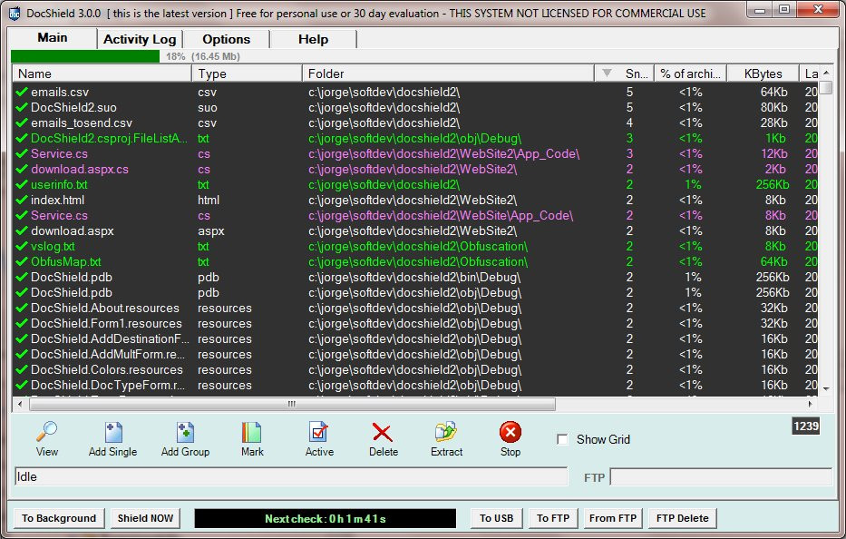Click green checkmark beside index.html
The width and height of the screenshot is (846, 539).
coord(22,200)
